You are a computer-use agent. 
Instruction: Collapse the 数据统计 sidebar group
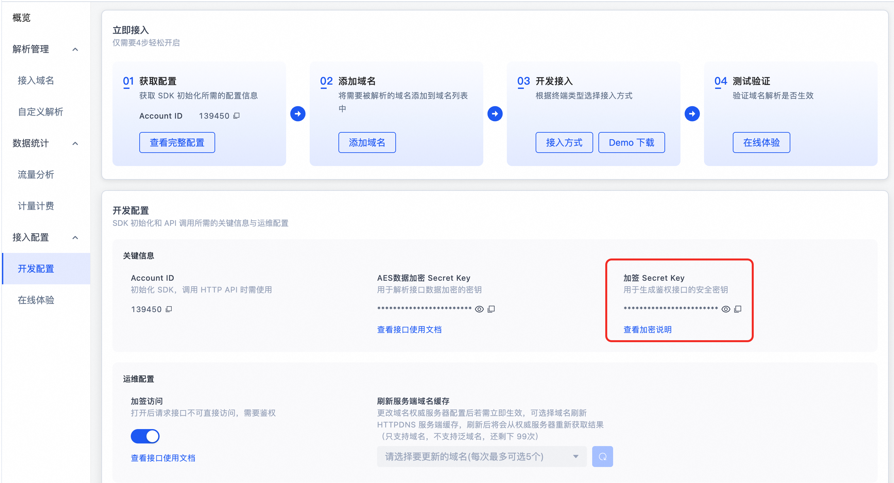(x=75, y=143)
